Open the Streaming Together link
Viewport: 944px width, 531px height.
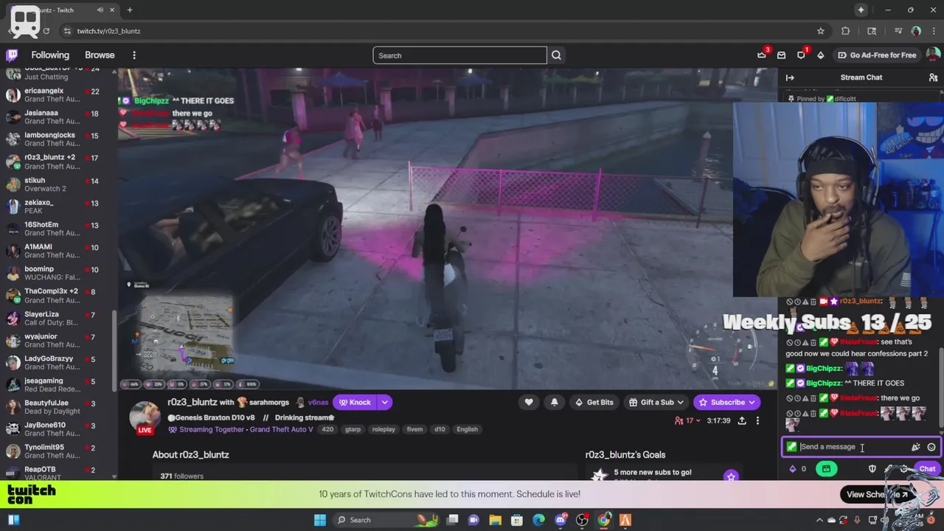click(x=211, y=429)
